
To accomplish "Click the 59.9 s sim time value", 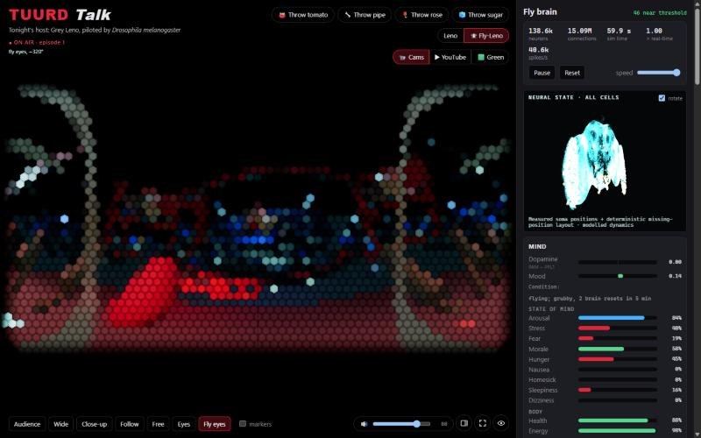I will 619,31.
